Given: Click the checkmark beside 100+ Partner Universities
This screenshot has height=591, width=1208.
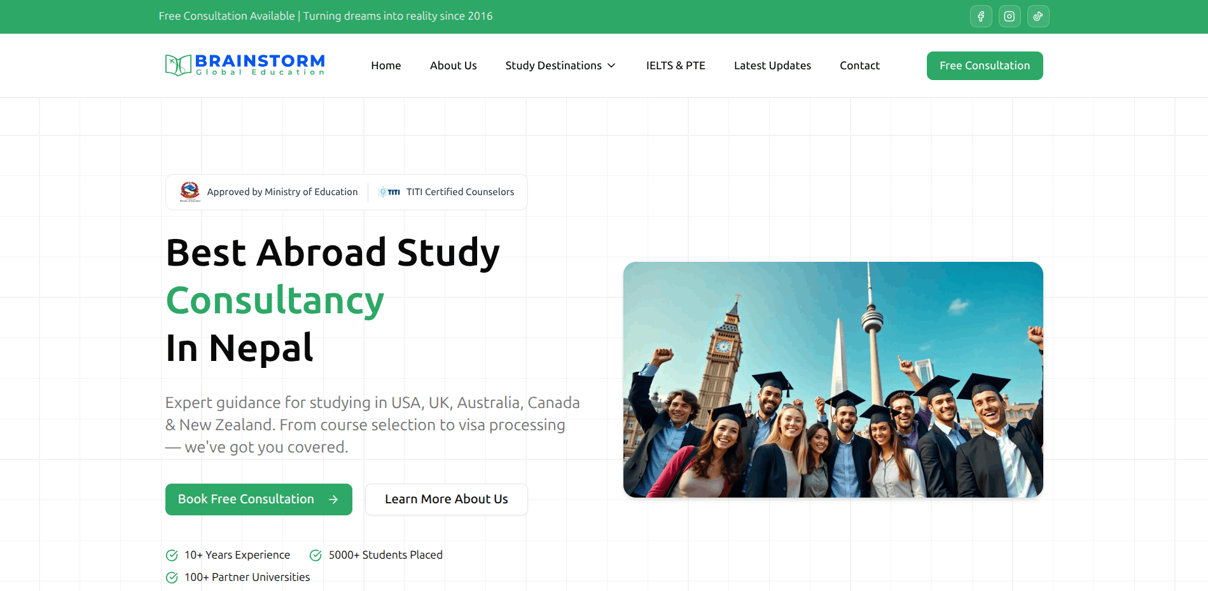Looking at the screenshot, I should (171, 577).
